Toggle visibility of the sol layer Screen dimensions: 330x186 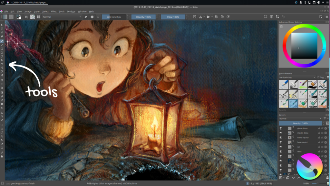click(x=281, y=147)
